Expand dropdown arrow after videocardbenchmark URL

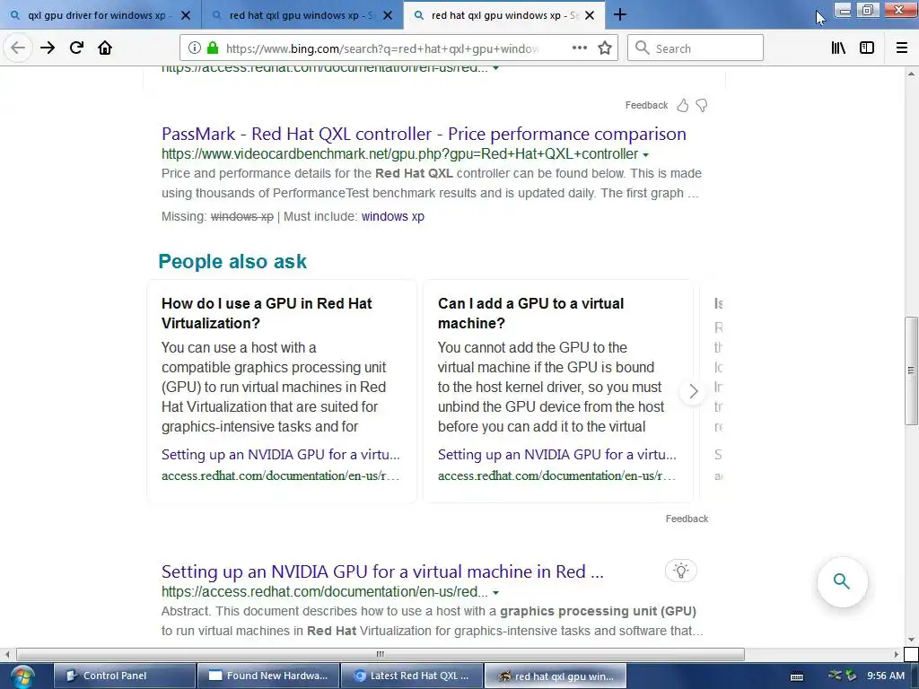point(645,154)
